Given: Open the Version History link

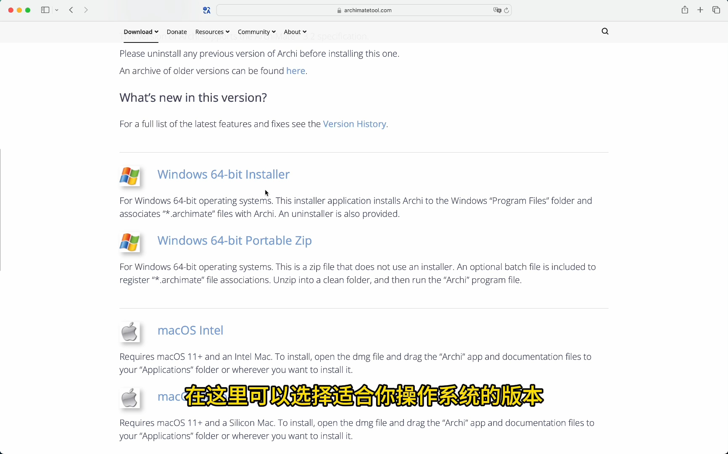Looking at the screenshot, I should 354,124.
